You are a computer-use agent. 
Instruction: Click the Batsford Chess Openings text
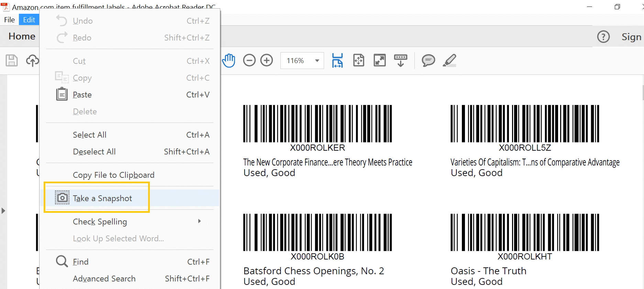coord(314,271)
